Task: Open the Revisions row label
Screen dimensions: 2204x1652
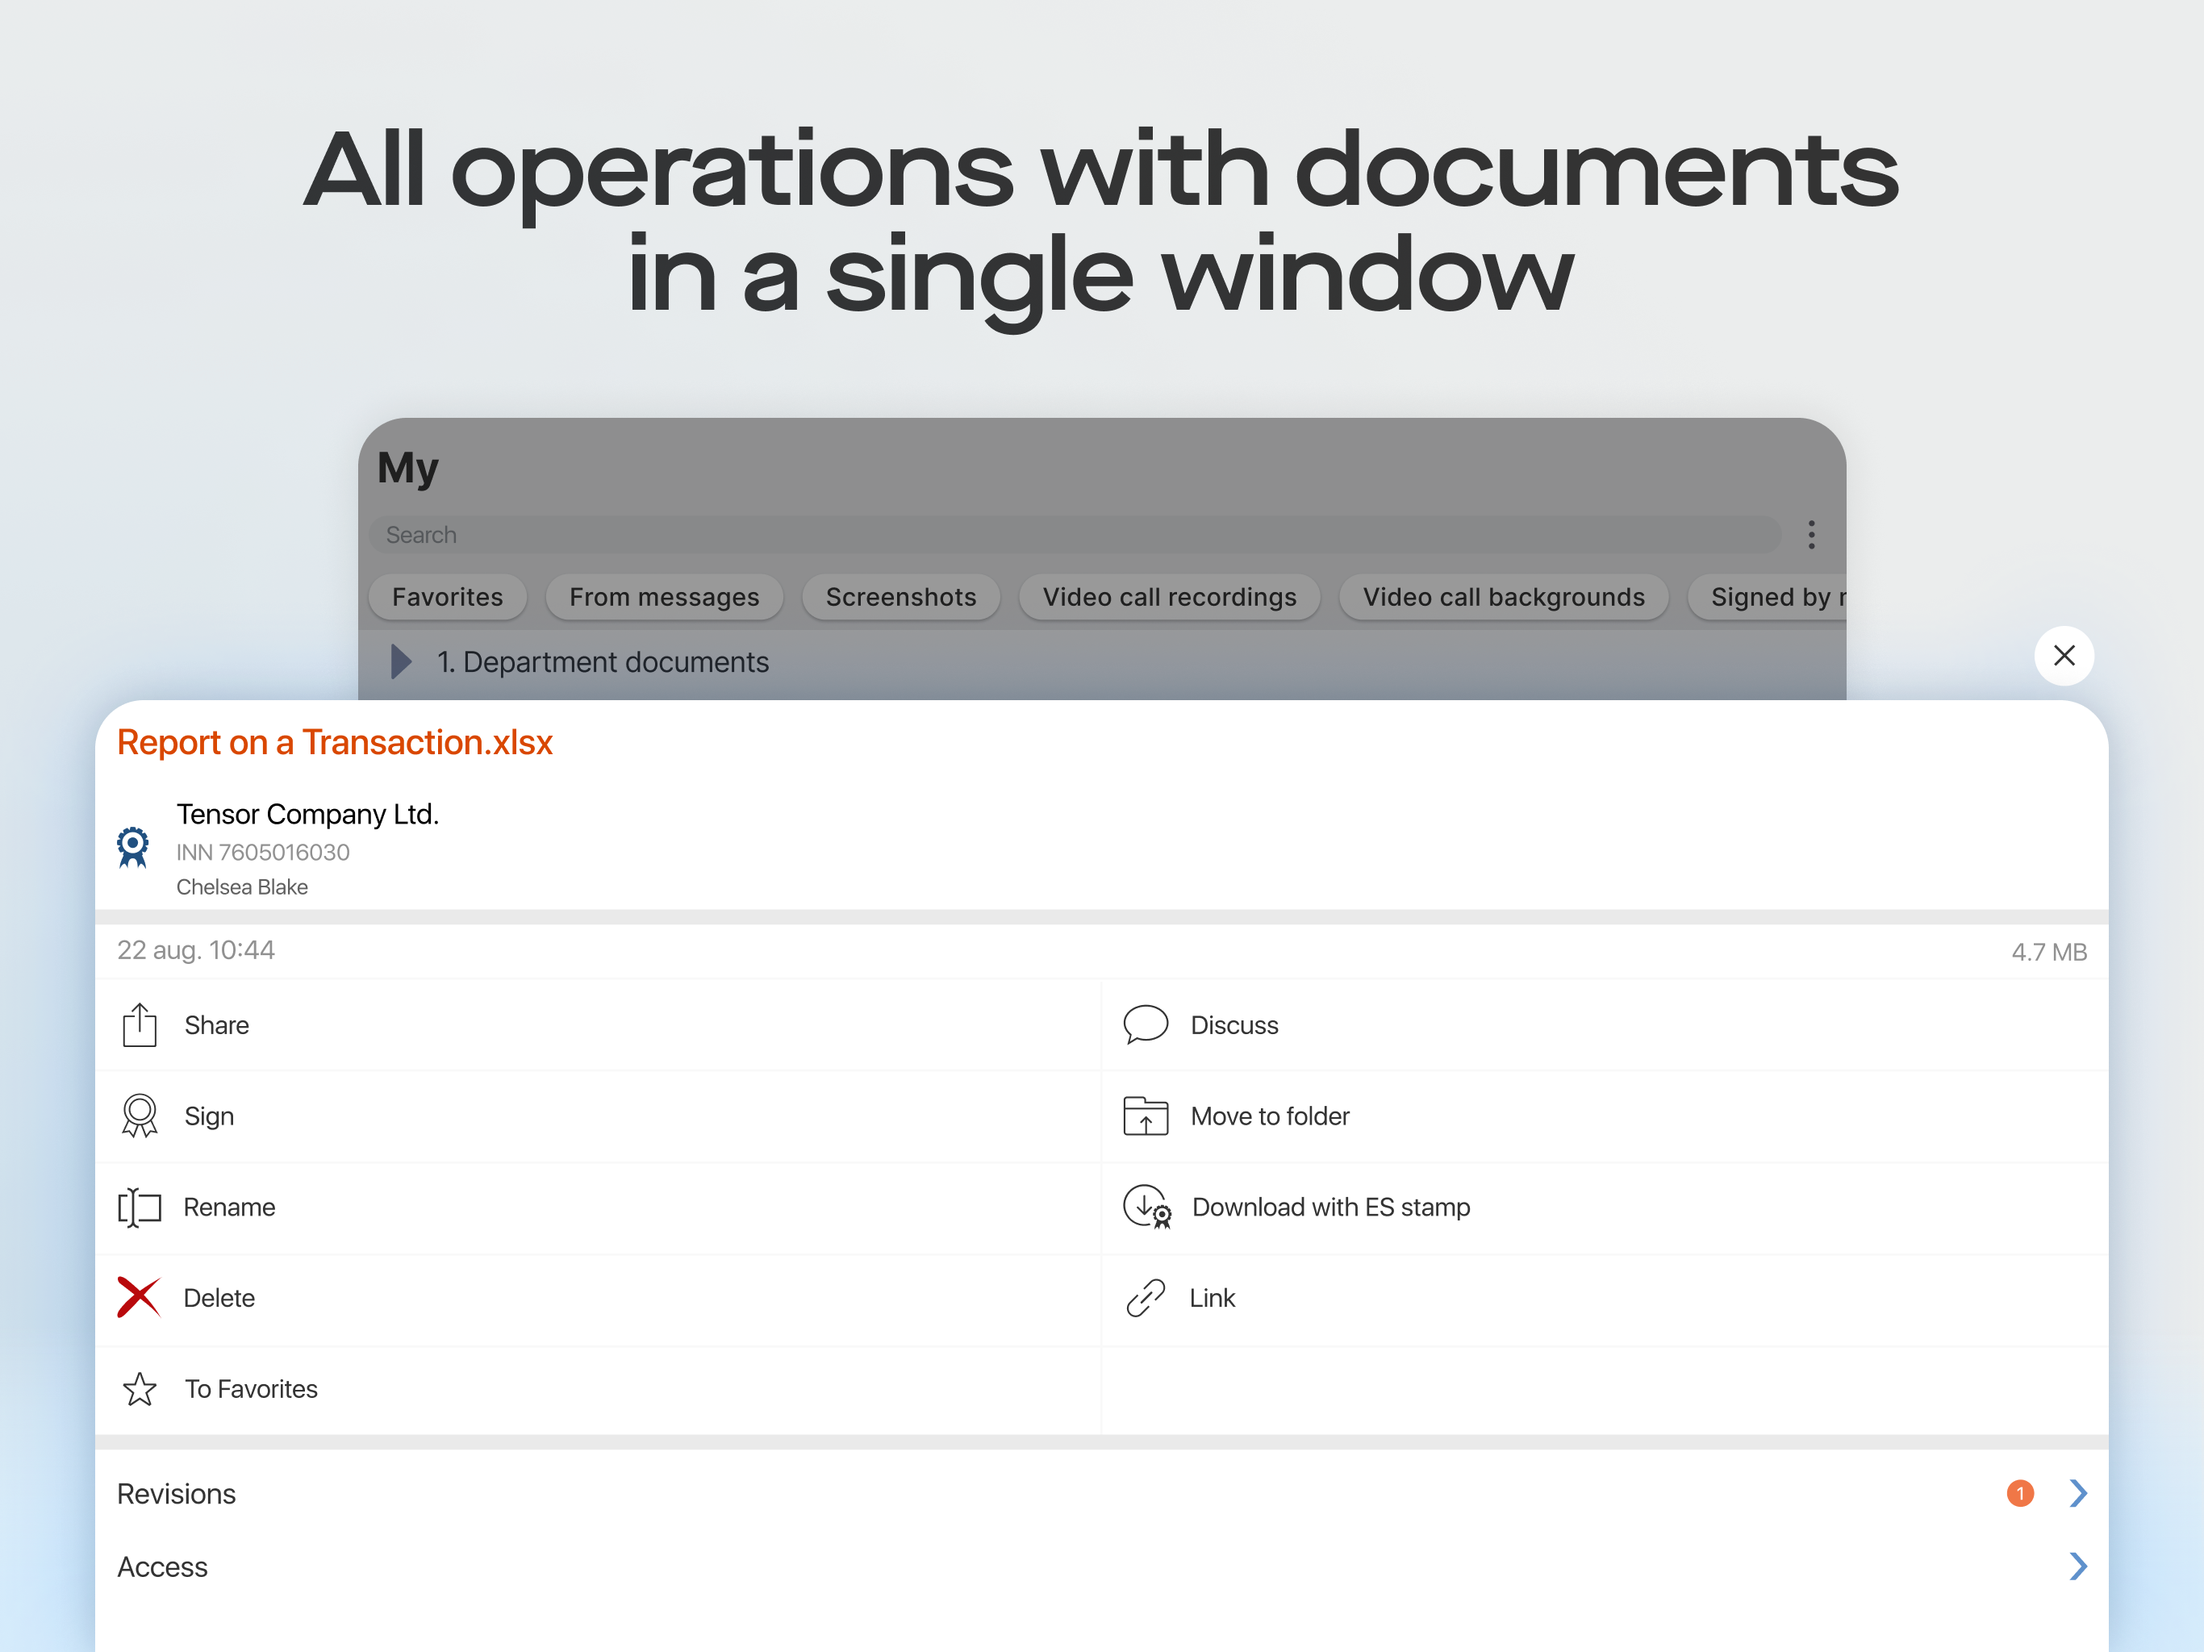Action: (x=177, y=1494)
